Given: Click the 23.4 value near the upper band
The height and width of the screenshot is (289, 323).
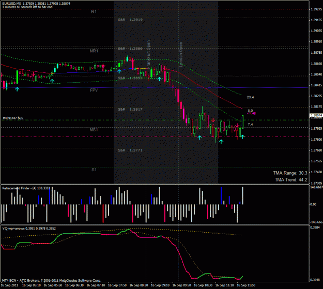Looking at the screenshot, I should [x=250, y=97].
